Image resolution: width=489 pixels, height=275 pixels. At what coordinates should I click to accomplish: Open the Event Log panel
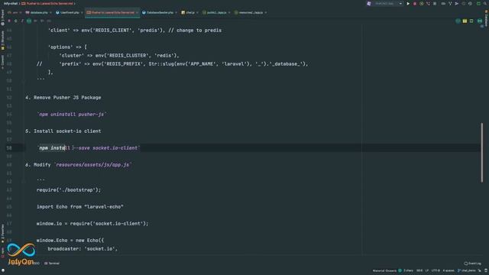[472, 264]
